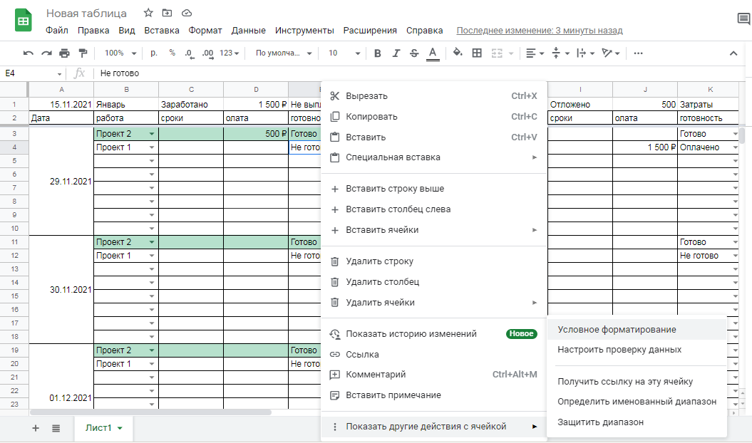The width and height of the screenshot is (752, 443).
Task: Star the Новая таблица document
Action: [149, 13]
